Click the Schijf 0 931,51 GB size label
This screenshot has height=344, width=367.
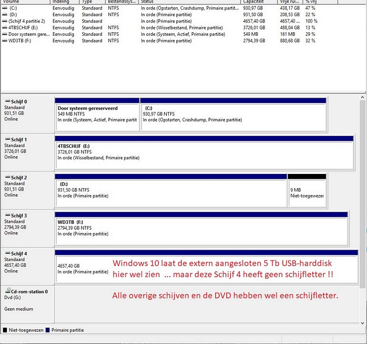click(14, 113)
